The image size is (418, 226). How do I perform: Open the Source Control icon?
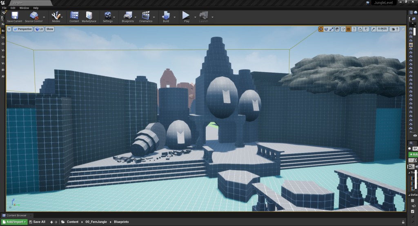click(x=34, y=16)
